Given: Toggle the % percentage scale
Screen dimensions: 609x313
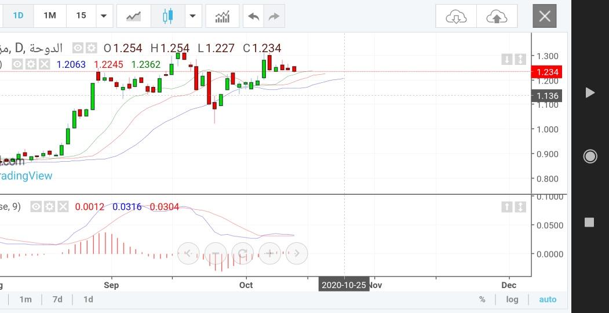Looking at the screenshot, I should tap(482, 300).
